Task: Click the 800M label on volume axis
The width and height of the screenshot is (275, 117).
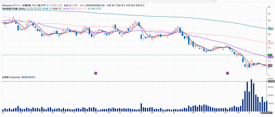Action: coord(271,79)
